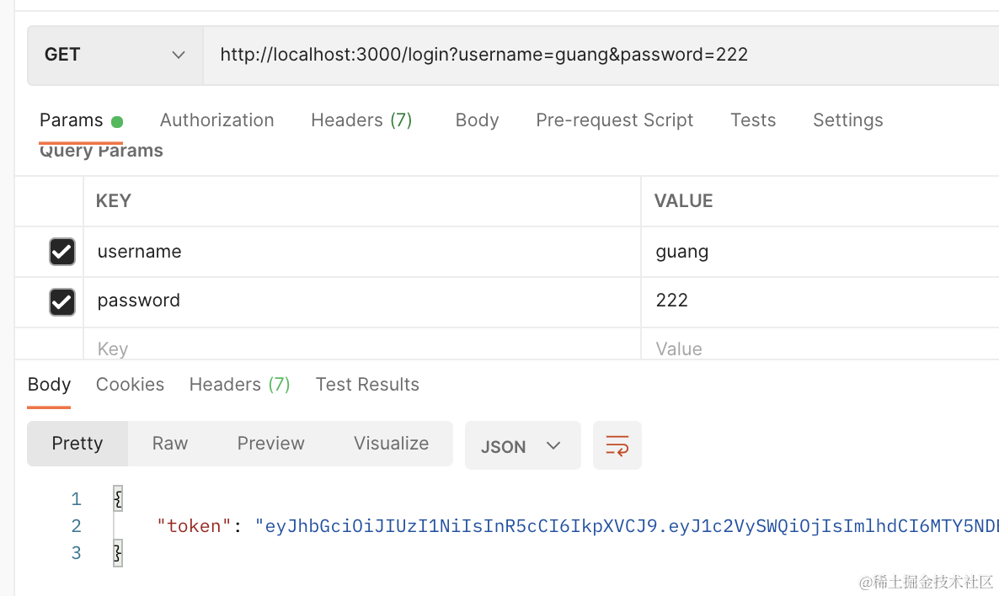Screen dimensions: 999x596
Task: Switch to the Authorization tab
Action: [216, 120]
